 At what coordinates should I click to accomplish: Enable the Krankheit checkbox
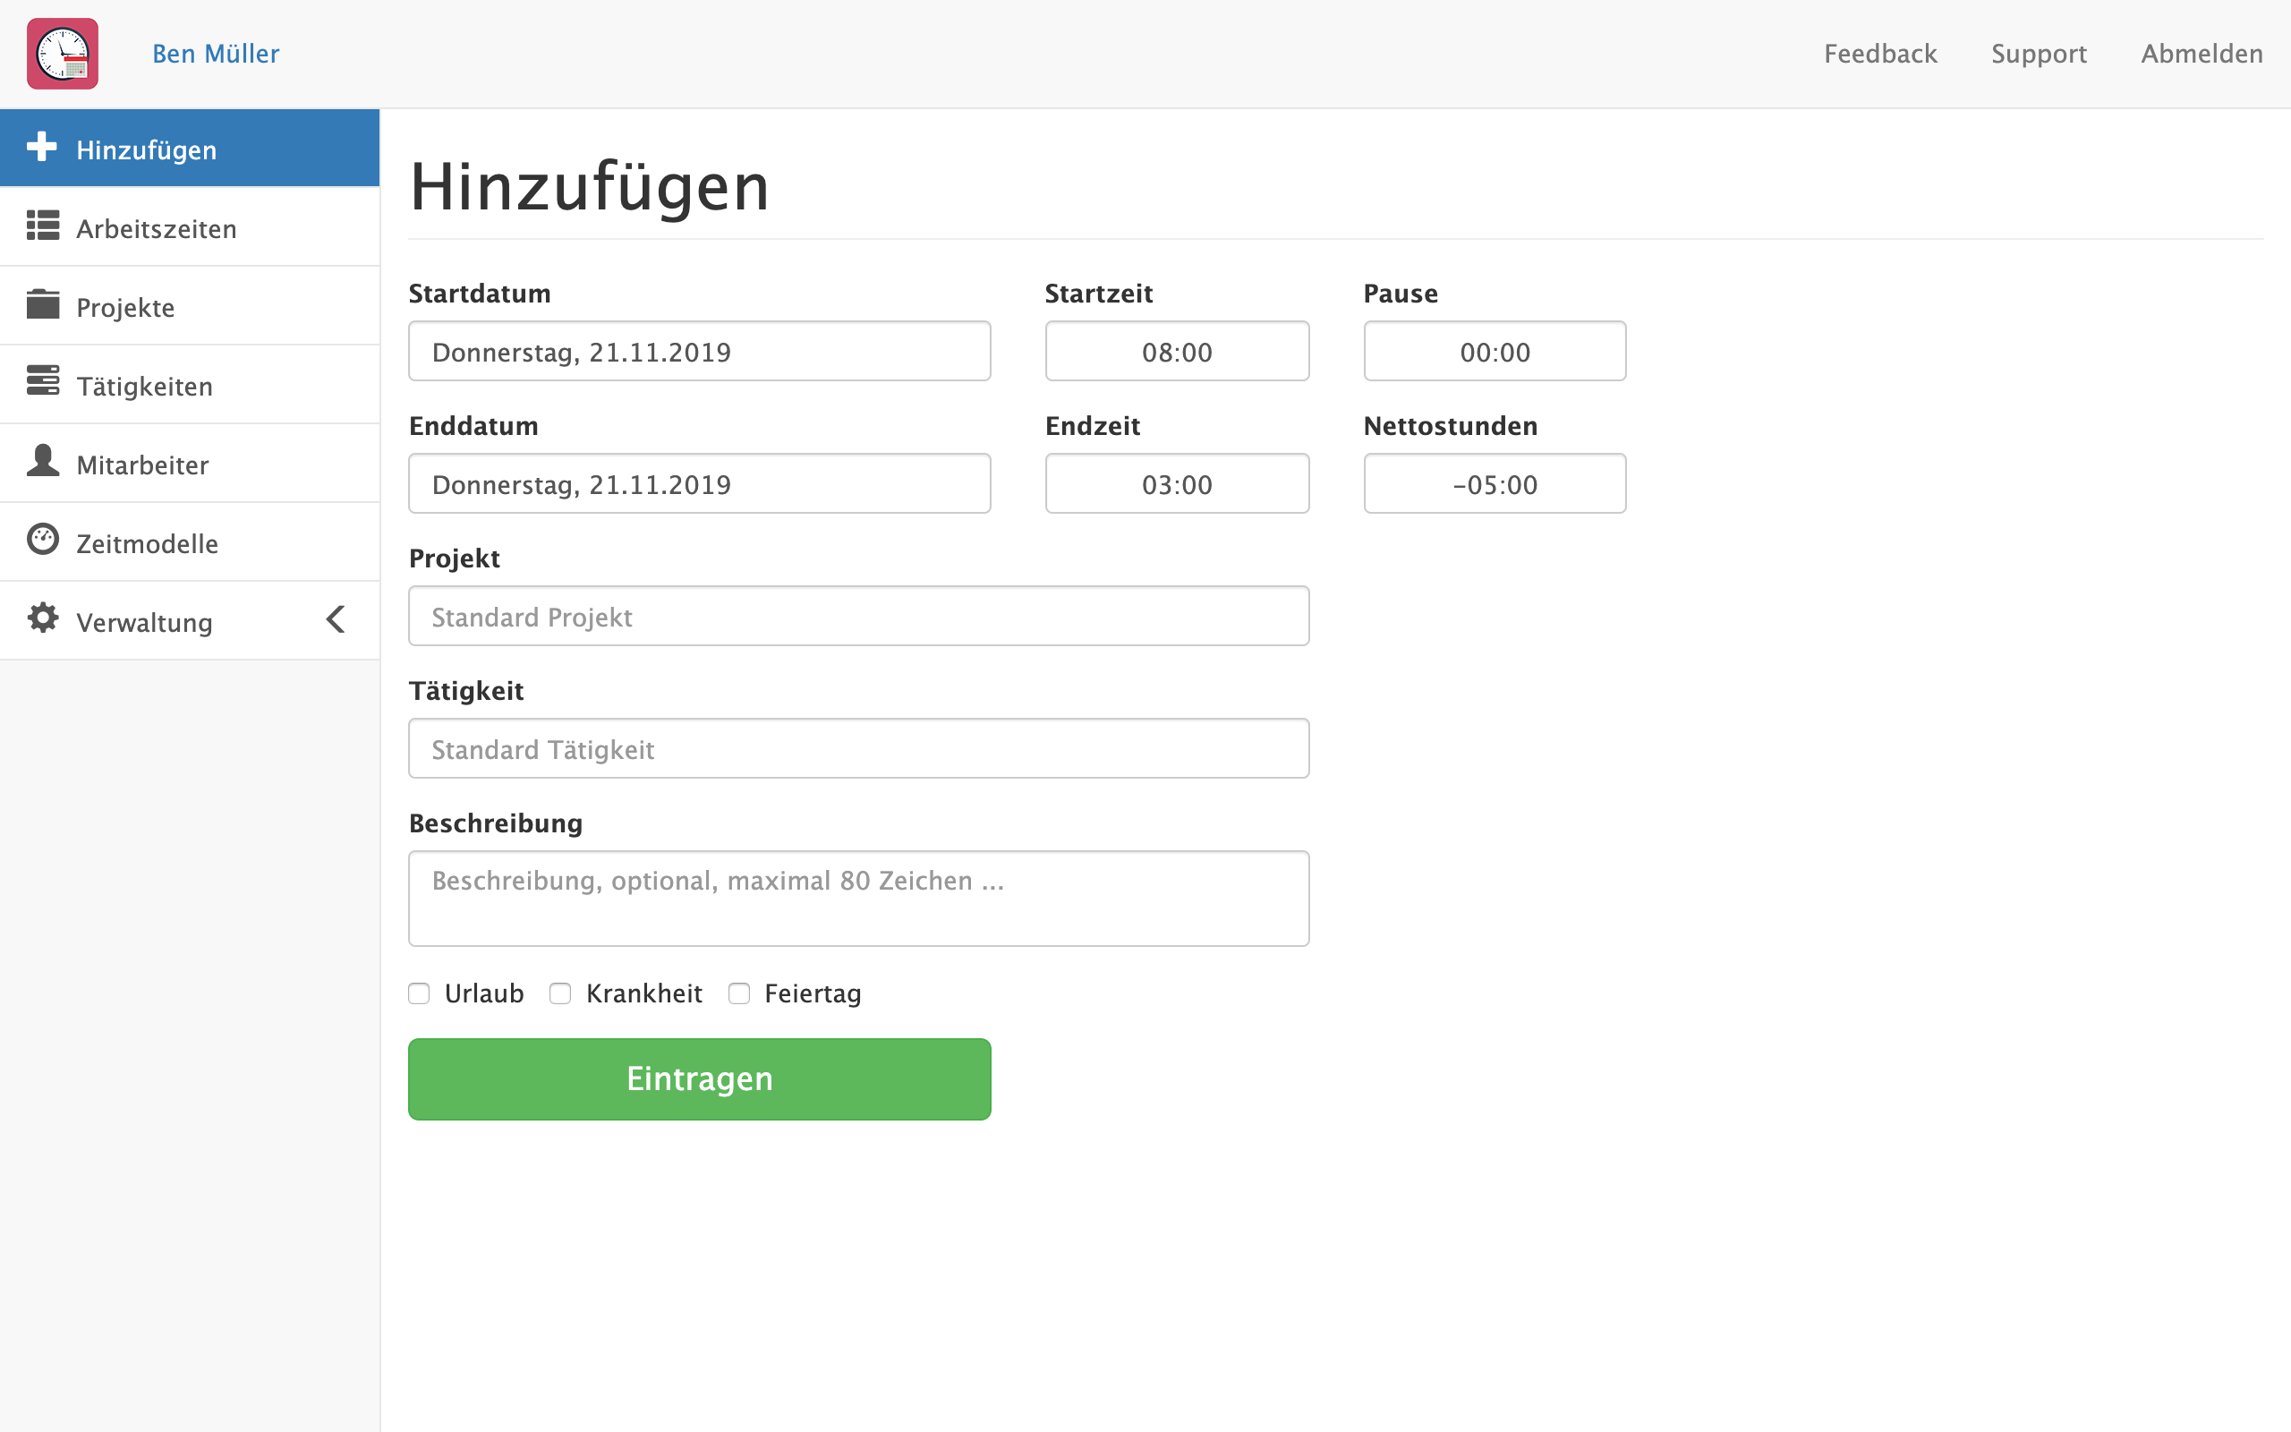pyautogui.click(x=560, y=993)
